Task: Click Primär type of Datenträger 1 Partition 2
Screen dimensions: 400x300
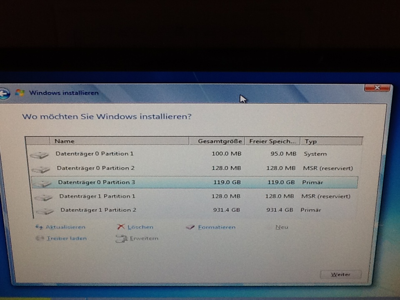Action: click(x=311, y=210)
